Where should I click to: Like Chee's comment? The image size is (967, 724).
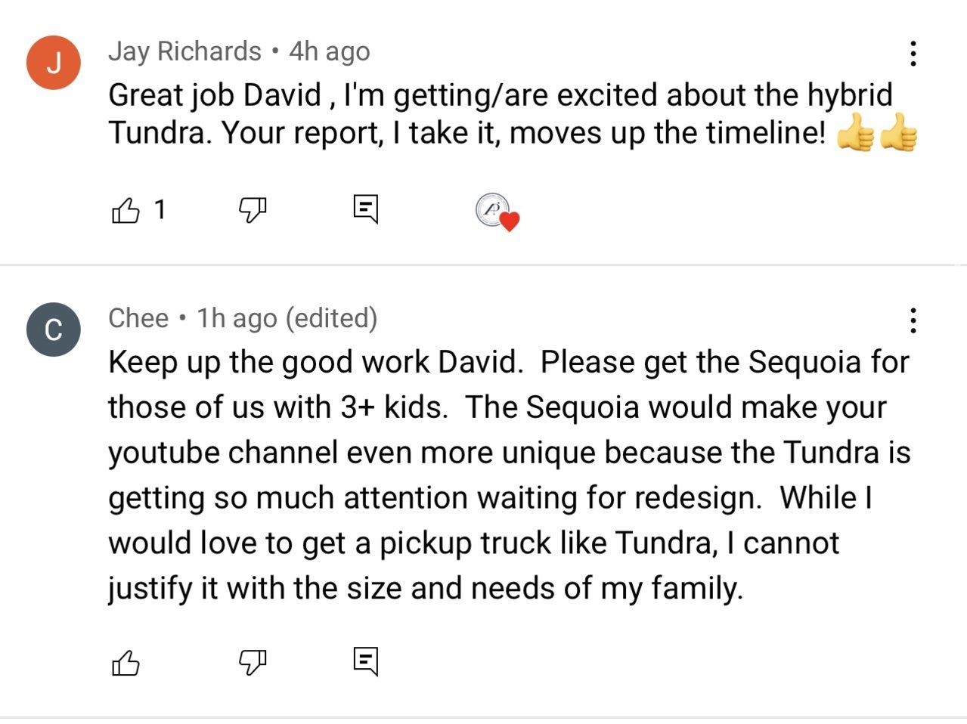(126, 663)
